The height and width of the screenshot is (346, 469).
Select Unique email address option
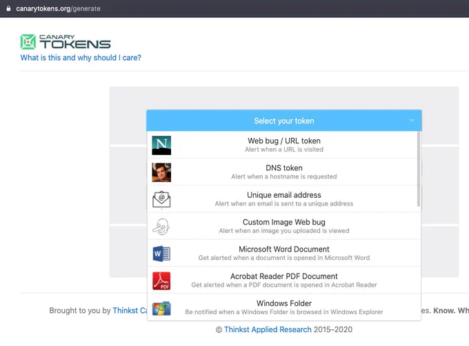click(x=284, y=199)
